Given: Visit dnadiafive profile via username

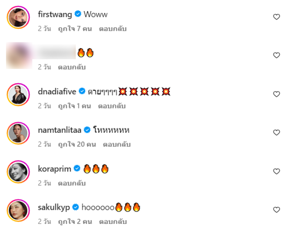Looking at the screenshot, I should point(57,91).
